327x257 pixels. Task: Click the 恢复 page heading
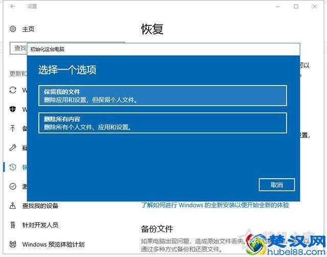pyautogui.click(x=152, y=29)
